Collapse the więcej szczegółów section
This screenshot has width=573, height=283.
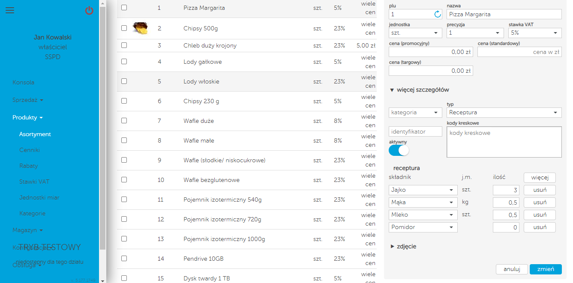pyautogui.click(x=420, y=90)
